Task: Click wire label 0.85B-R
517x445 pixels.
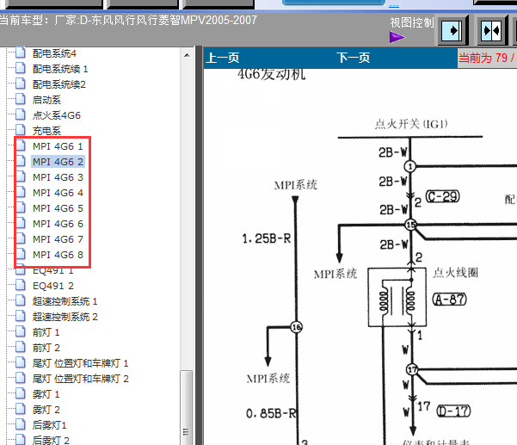Action: tap(271, 413)
